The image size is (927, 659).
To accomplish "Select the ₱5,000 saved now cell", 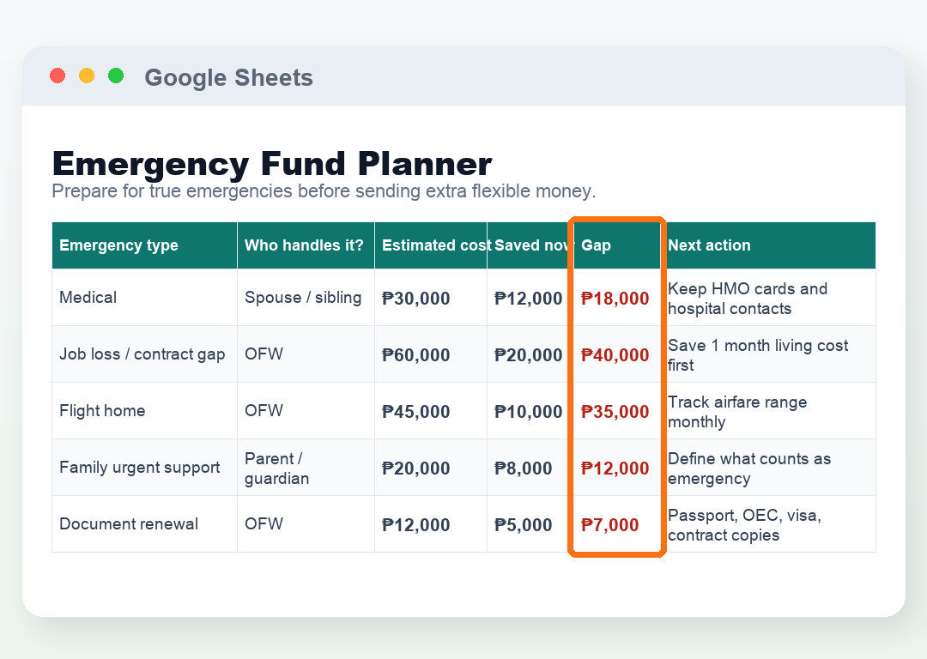I will pos(530,525).
